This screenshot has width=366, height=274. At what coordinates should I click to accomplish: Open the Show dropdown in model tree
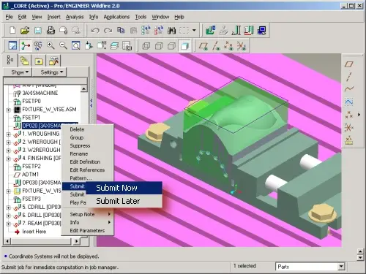tap(18, 72)
